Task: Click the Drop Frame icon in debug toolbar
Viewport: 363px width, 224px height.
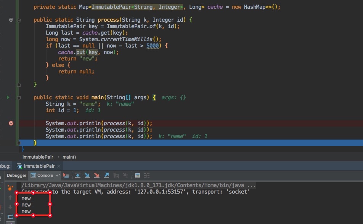Action: click(x=116, y=175)
